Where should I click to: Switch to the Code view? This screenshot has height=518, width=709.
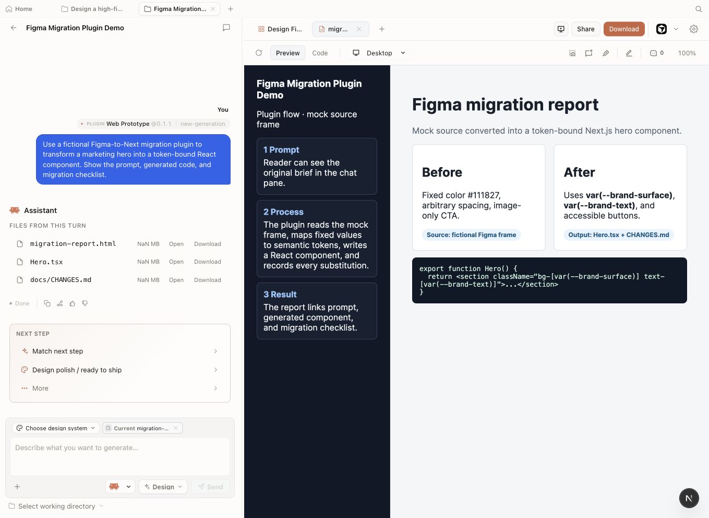point(320,53)
